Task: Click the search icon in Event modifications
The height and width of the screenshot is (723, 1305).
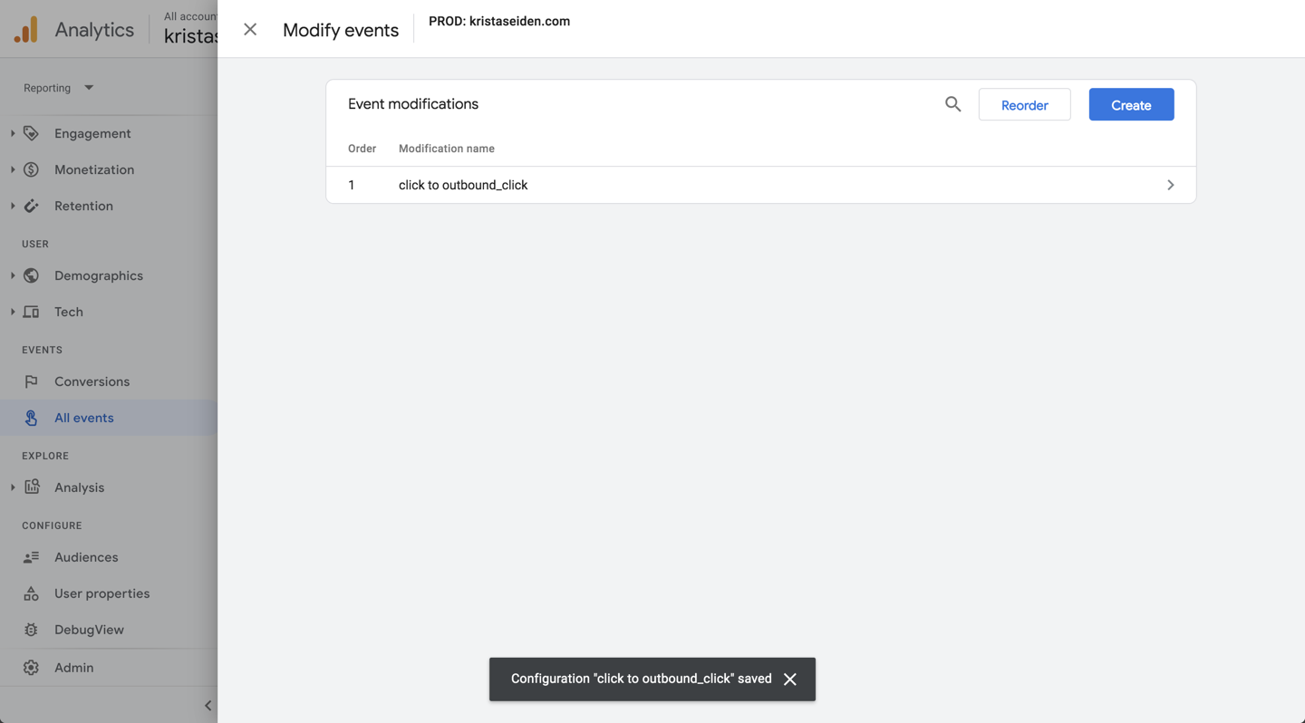Action: click(952, 104)
